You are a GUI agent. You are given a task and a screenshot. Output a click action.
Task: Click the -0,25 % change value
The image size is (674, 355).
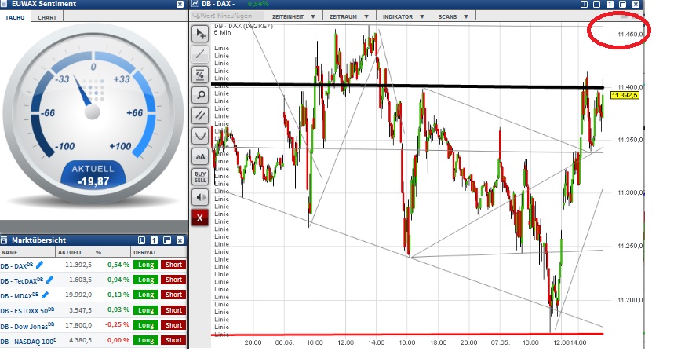click(118, 324)
